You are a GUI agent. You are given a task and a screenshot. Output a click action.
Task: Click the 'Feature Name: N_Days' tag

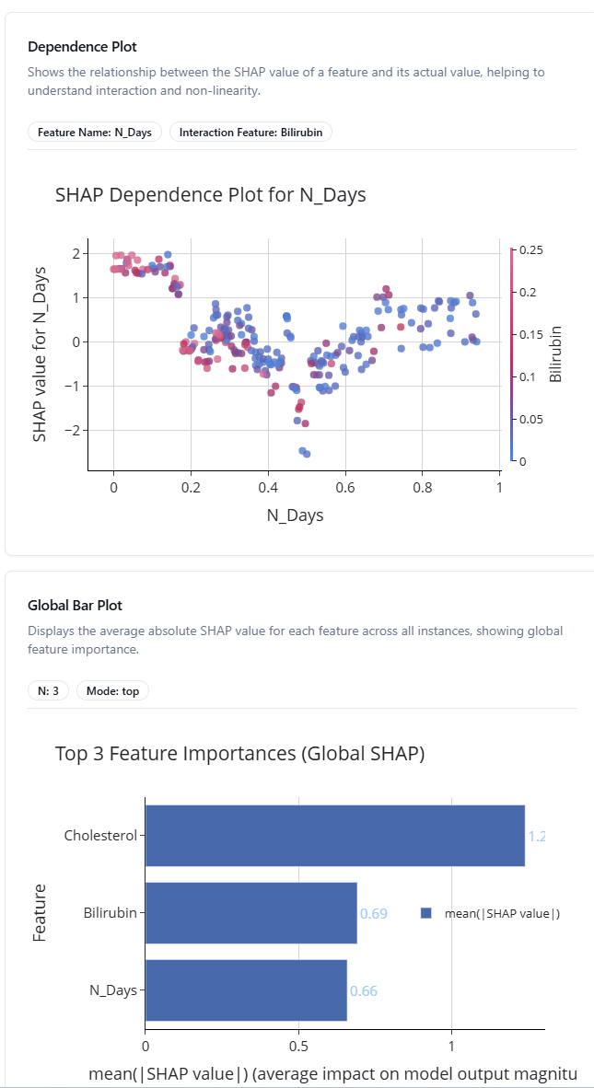point(95,132)
